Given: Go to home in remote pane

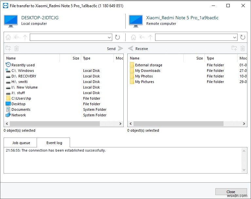Looking at the screenshot, I should [134, 37].
